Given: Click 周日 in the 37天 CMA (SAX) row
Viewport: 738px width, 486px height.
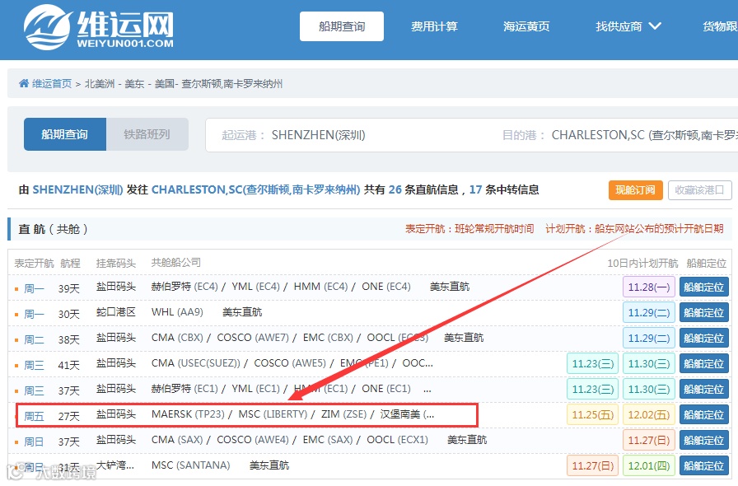Looking at the screenshot, I should coord(34,442).
